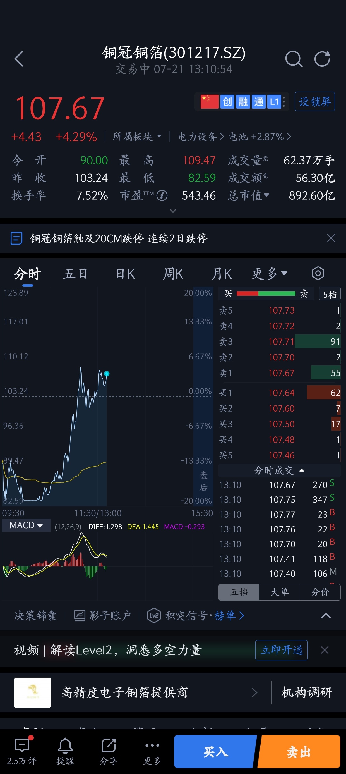Expand the 所属板块 dropdown
The width and height of the screenshot is (346, 774).
[137, 137]
